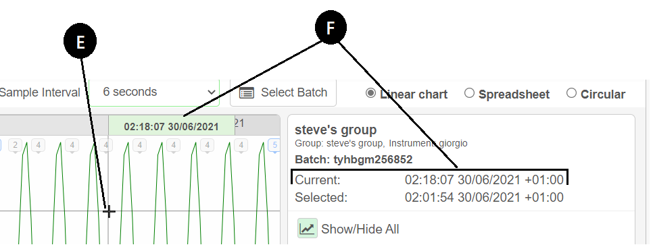The image size is (653, 247).
Task: Click the event marker labeled 2
Action: tap(16, 146)
